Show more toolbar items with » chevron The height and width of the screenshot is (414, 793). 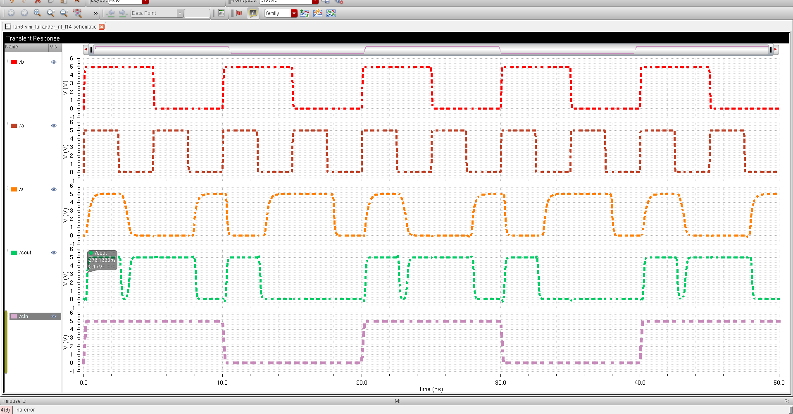pyautogui.click(x=96, y=14)
